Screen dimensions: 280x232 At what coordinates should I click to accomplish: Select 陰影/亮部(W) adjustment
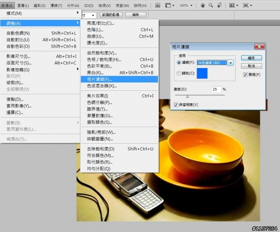[x=119, y=132]
